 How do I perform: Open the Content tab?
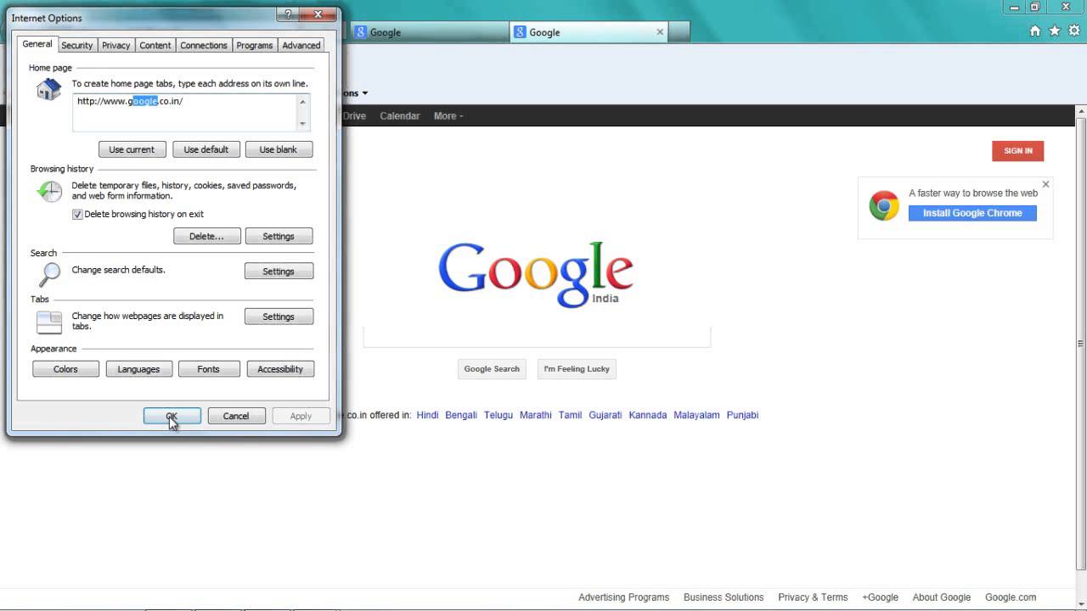point(155,45)
